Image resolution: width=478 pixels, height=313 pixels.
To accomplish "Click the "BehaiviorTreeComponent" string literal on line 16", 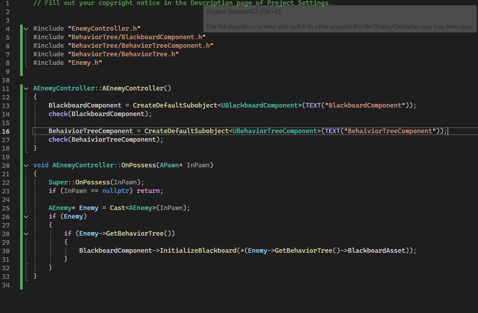I will (392, 131).
